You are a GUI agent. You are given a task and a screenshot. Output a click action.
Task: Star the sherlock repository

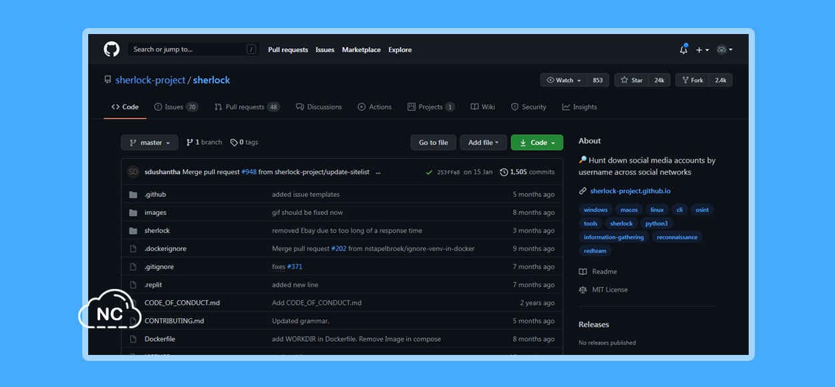coord(631,80)
